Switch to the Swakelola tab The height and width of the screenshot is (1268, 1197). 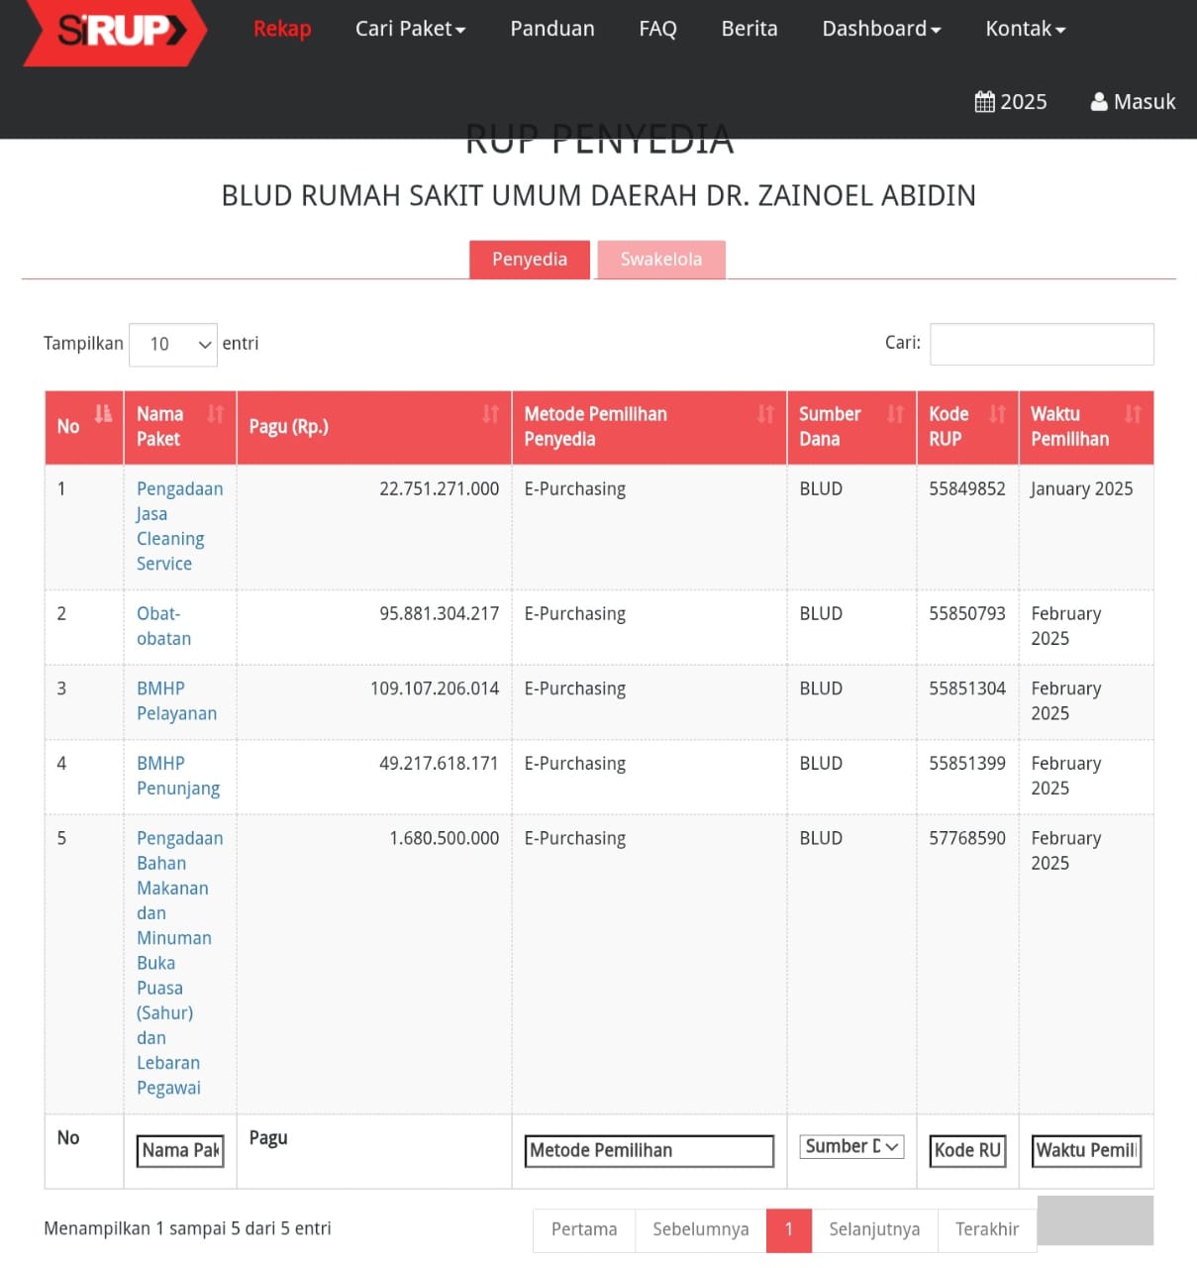point(660,260)
